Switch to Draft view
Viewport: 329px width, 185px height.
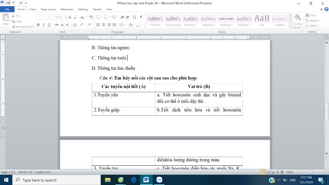pos(282,172)
